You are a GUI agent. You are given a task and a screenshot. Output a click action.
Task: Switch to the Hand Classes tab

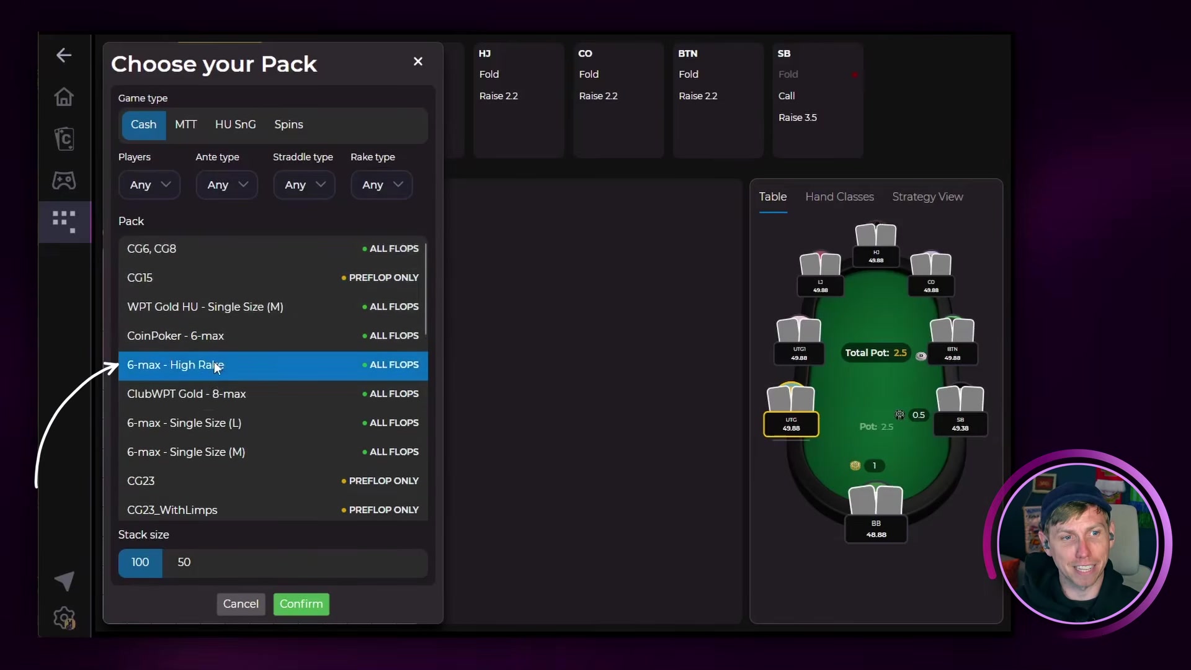click(839, 197)
